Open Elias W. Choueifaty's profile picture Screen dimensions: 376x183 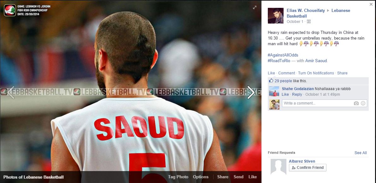click(275, 16)
